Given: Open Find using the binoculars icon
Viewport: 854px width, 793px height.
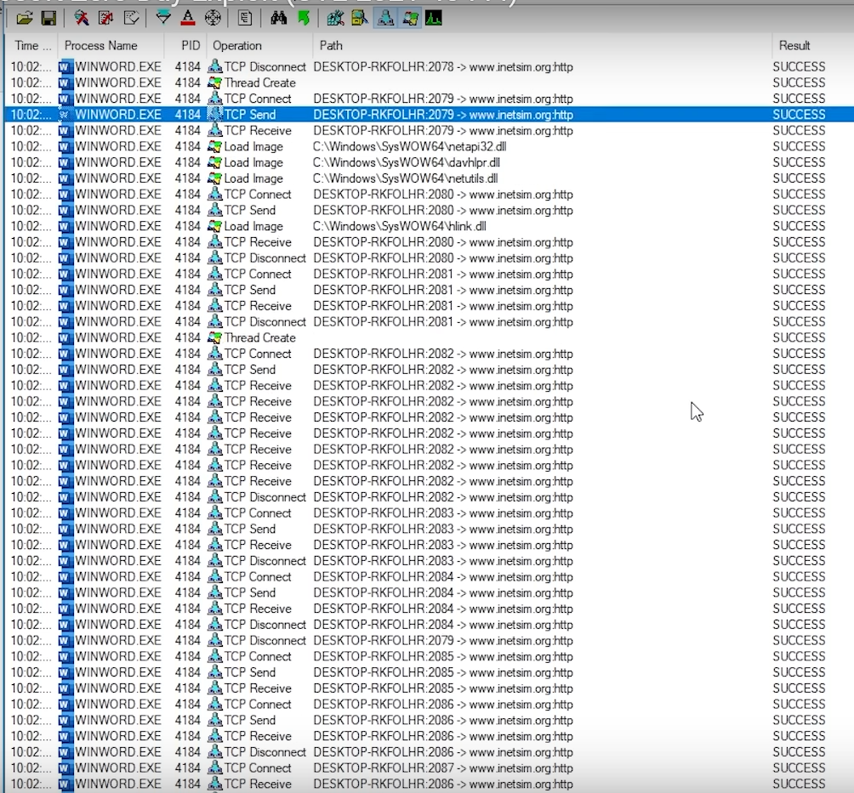Looking at the screenshot, I should point(278,19).
